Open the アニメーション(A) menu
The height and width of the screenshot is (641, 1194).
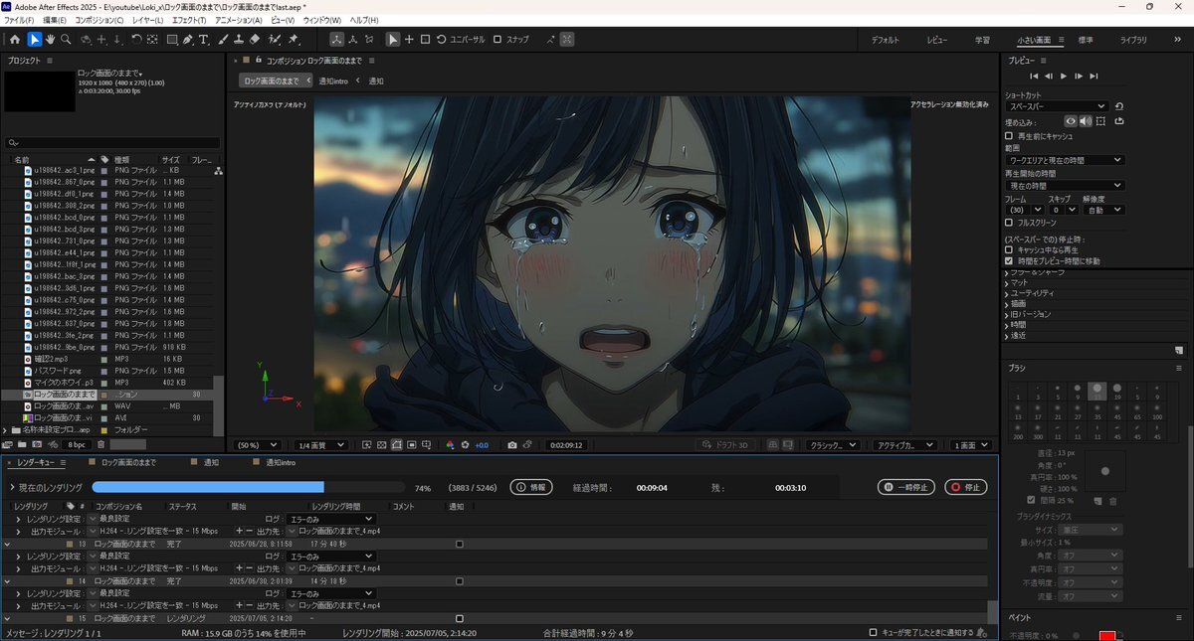(x=239, y=20)
